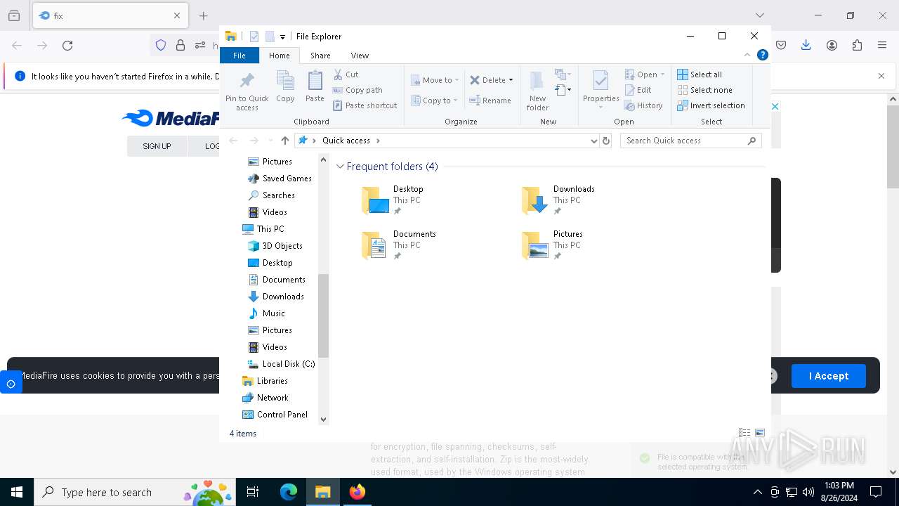899x506 pixels.
Task: List all Firefox tabs dropdown
Action: (x=759, y=15)
